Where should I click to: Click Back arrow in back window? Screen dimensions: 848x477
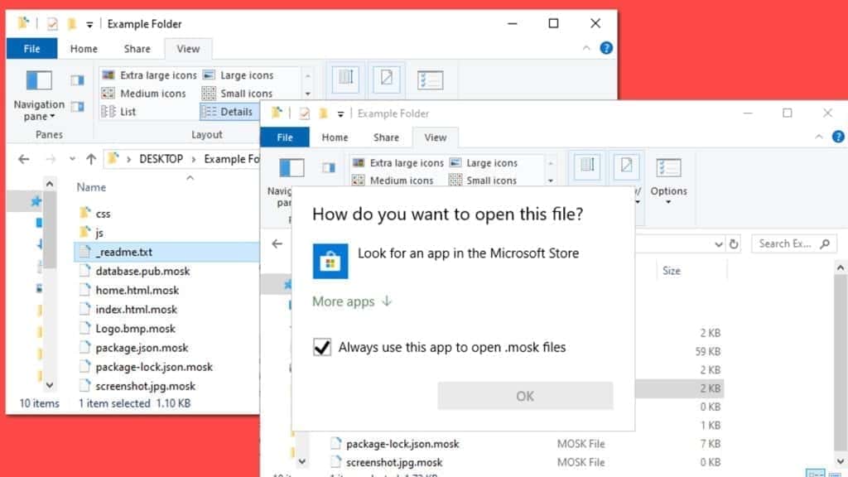pyautogui.click(x=24, y=159)
